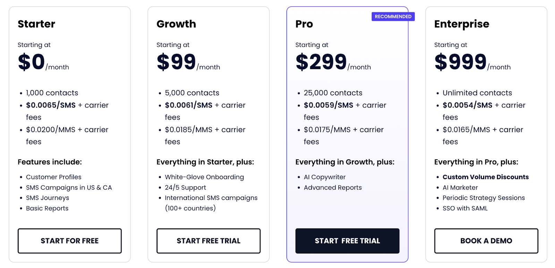Click SSO with SAML feature item
Viewport: 555px width, 268px height.
point(465,208)
